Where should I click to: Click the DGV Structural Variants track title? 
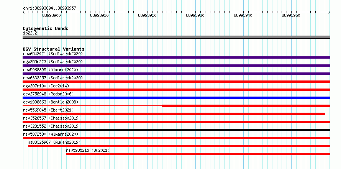54,49
